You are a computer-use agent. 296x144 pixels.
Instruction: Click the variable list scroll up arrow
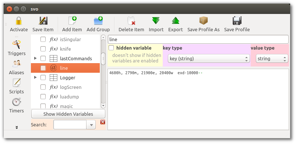[x=103, y=37]
